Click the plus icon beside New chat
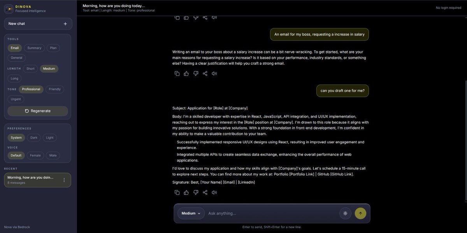The width and height of the screenshot is (467, 233). [x=65, y=24]
